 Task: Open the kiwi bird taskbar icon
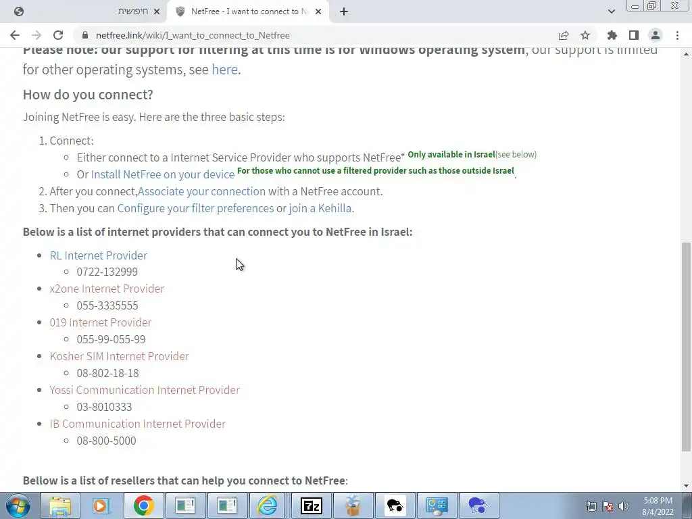(x=395, y=505)
